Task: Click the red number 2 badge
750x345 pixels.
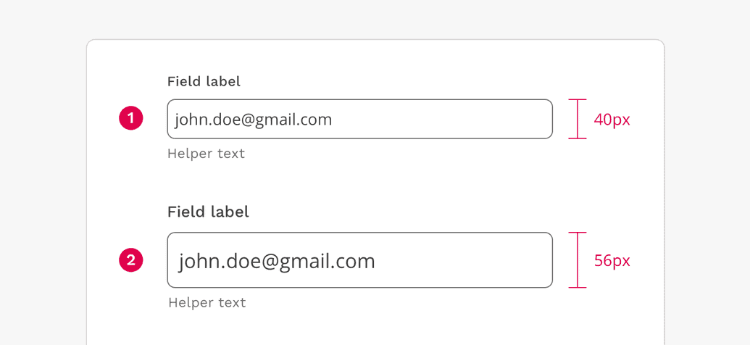Action: [131, 260]
